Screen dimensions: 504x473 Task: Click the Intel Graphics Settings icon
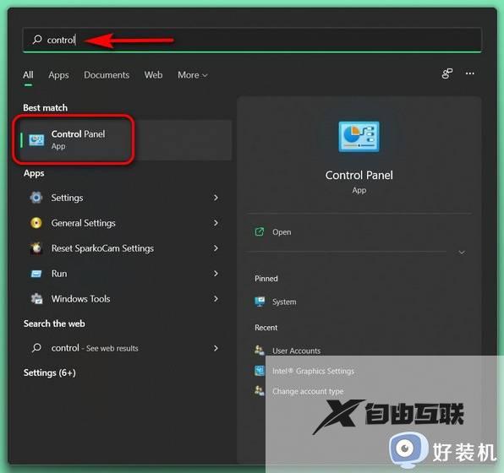pos(260,371)
